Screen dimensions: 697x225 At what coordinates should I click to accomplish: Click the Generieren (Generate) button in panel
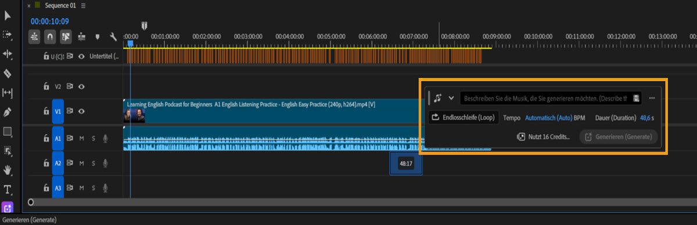coord(619,137)
